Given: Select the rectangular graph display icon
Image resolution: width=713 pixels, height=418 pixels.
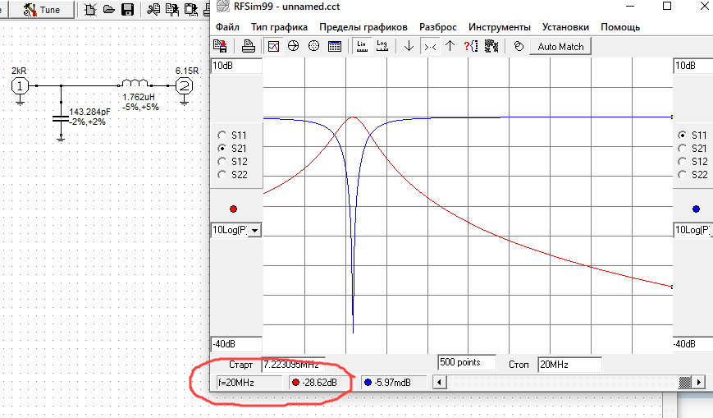Looking at the screenshot, I should [274, 47].
